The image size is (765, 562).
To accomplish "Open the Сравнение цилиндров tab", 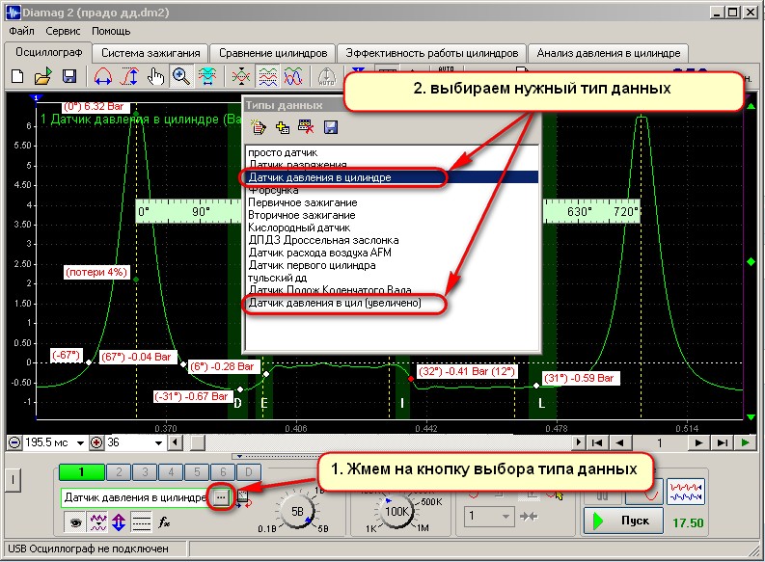I will (x=273, y=53).
